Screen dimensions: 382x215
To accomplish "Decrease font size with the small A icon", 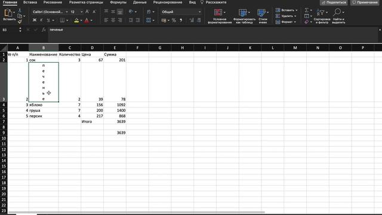I will (94, 12).
